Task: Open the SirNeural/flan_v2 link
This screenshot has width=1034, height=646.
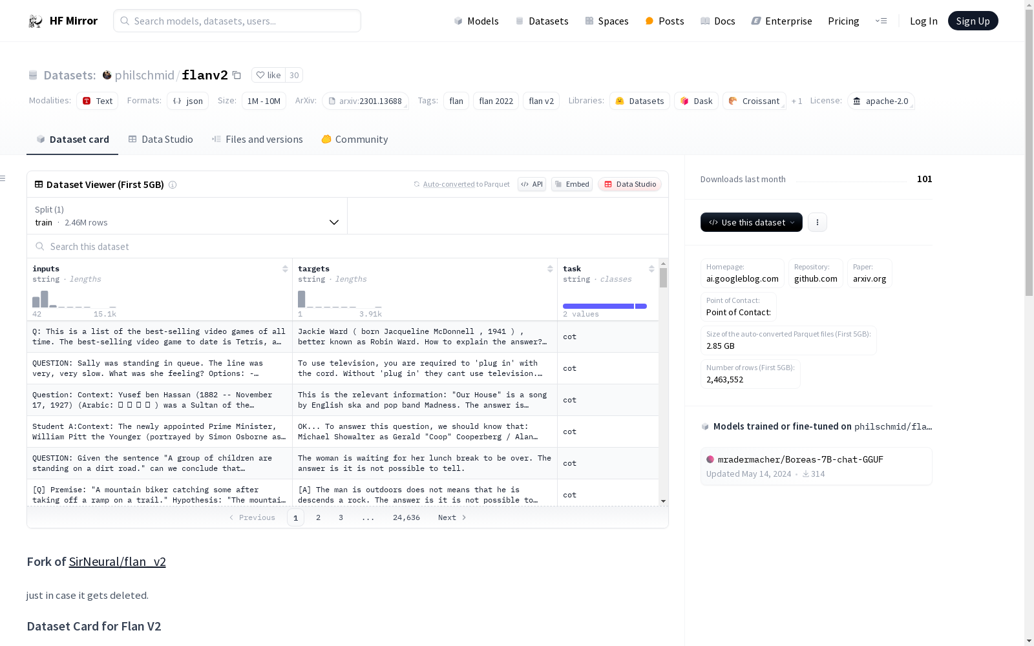Action: pos(117,561)
